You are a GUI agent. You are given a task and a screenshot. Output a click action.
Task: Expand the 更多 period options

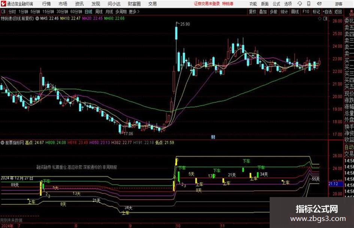click(134, 12)
